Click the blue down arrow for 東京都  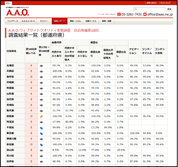(41, 133)
